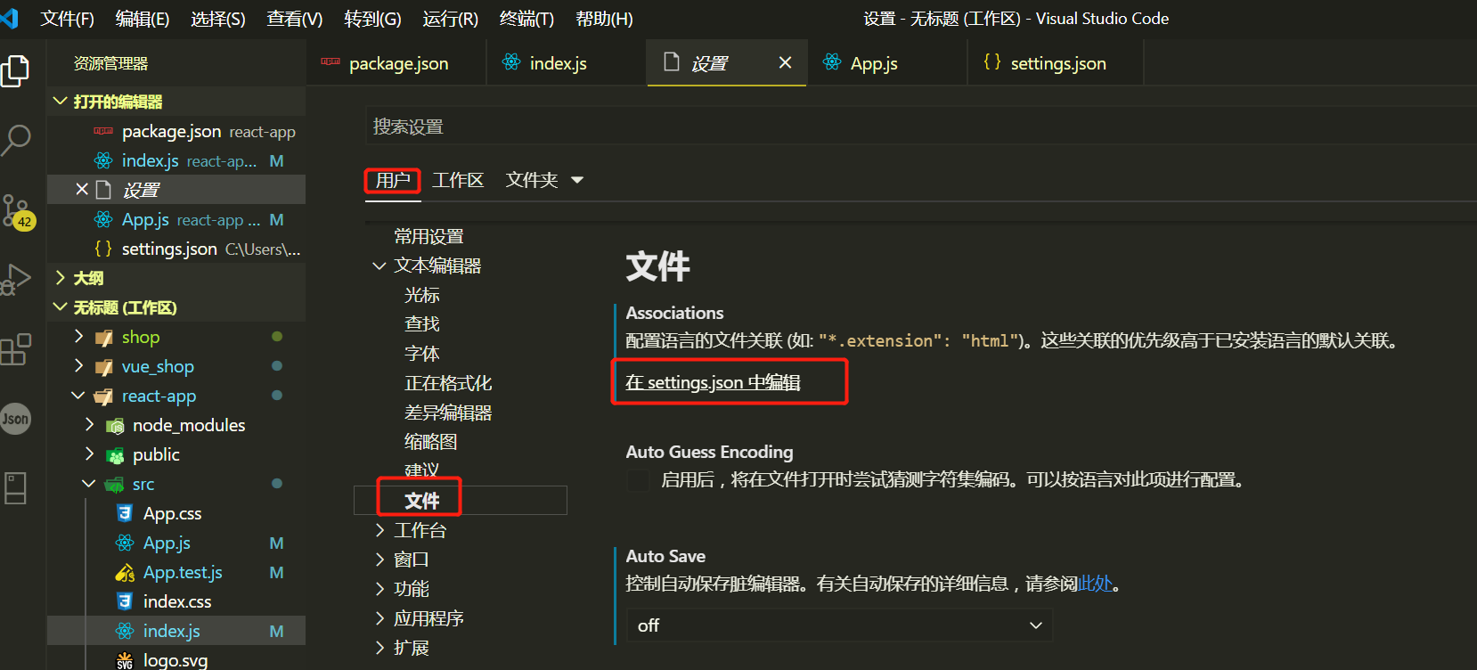Screen dimensions: 1477x670
Task: Expand the vue_shop folder chevron
Action: click(78, 365)
